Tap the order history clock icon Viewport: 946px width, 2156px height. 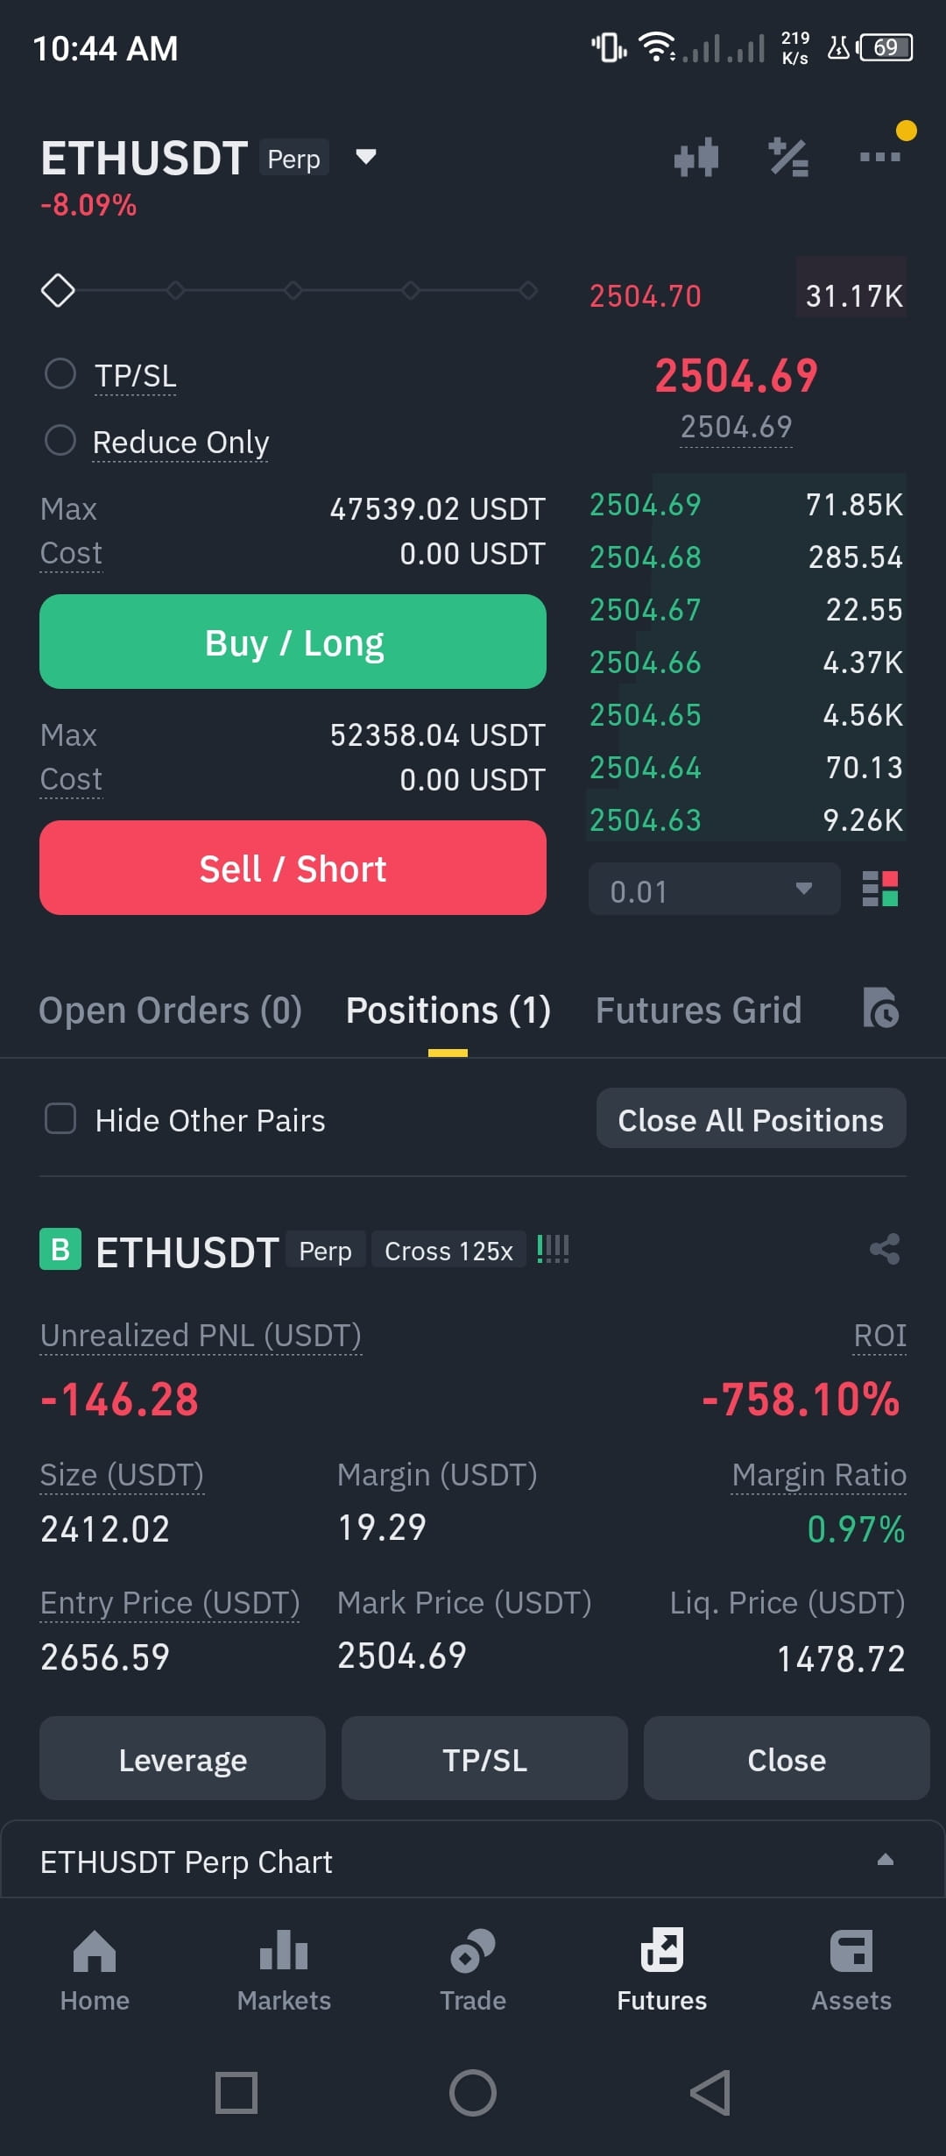(880, 1008)
